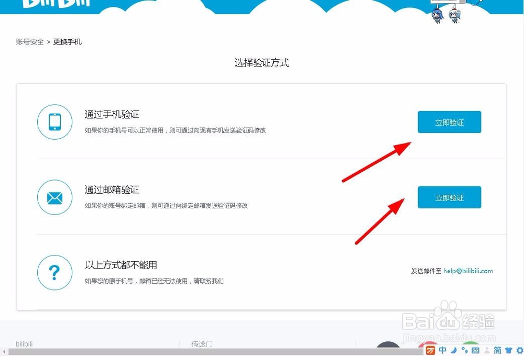Toggle full/half-width with the moon icon
The height and width of the screenshot is (356, 524).
[453, 351]
